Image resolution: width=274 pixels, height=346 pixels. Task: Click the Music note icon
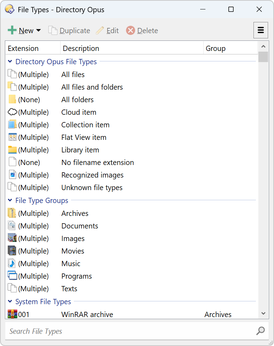[12, 264]
